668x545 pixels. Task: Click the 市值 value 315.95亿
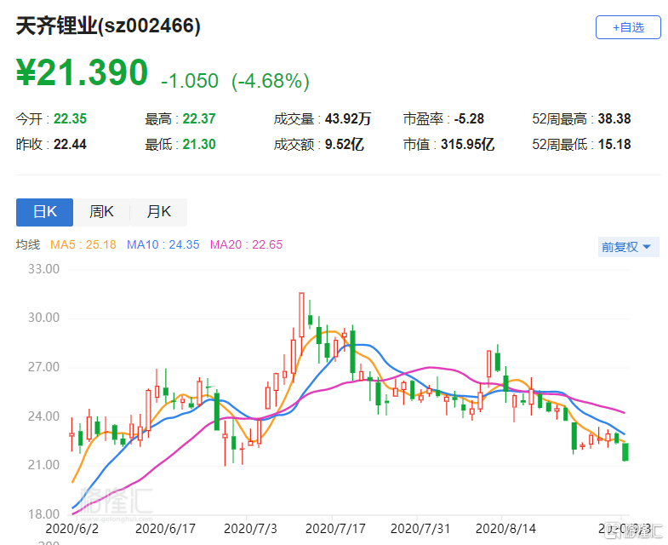[x=468, y=145]
